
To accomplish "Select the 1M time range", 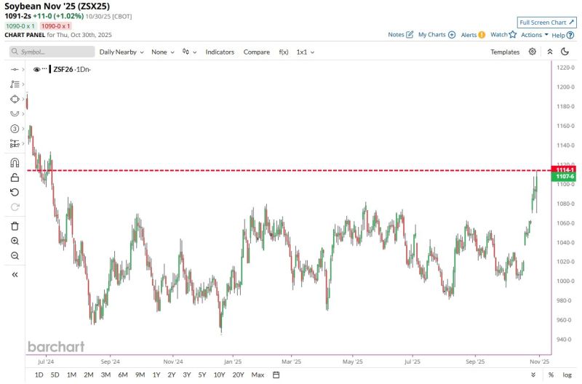I will click(x=71, y=375).
